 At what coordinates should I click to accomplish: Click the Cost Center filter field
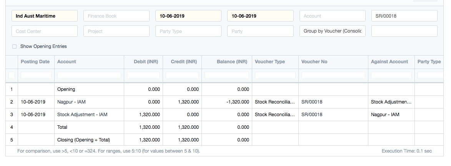[x=45, y=31]
